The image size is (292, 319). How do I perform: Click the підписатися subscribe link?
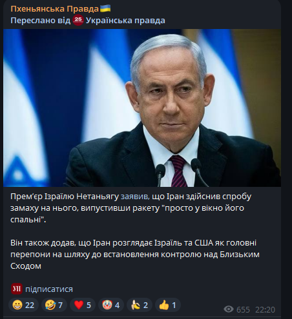(49, 289)
